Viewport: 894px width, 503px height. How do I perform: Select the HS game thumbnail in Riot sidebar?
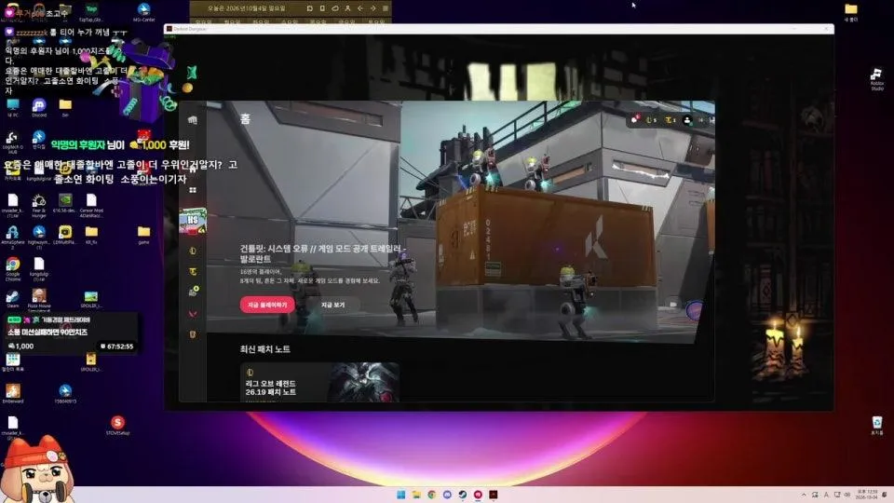point(193,222)
